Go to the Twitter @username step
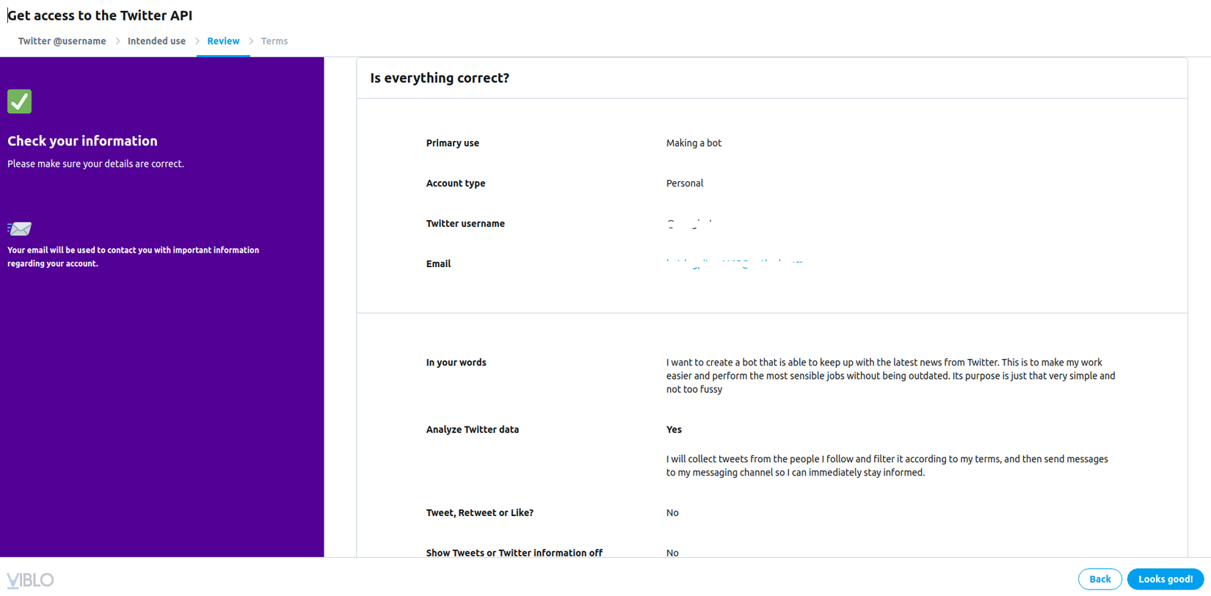 coord(62,41)
